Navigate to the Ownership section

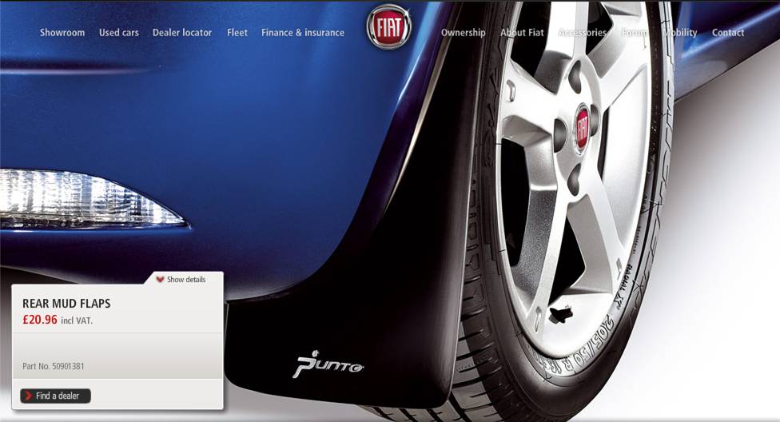pyautogui.click(x=464, y=33)
